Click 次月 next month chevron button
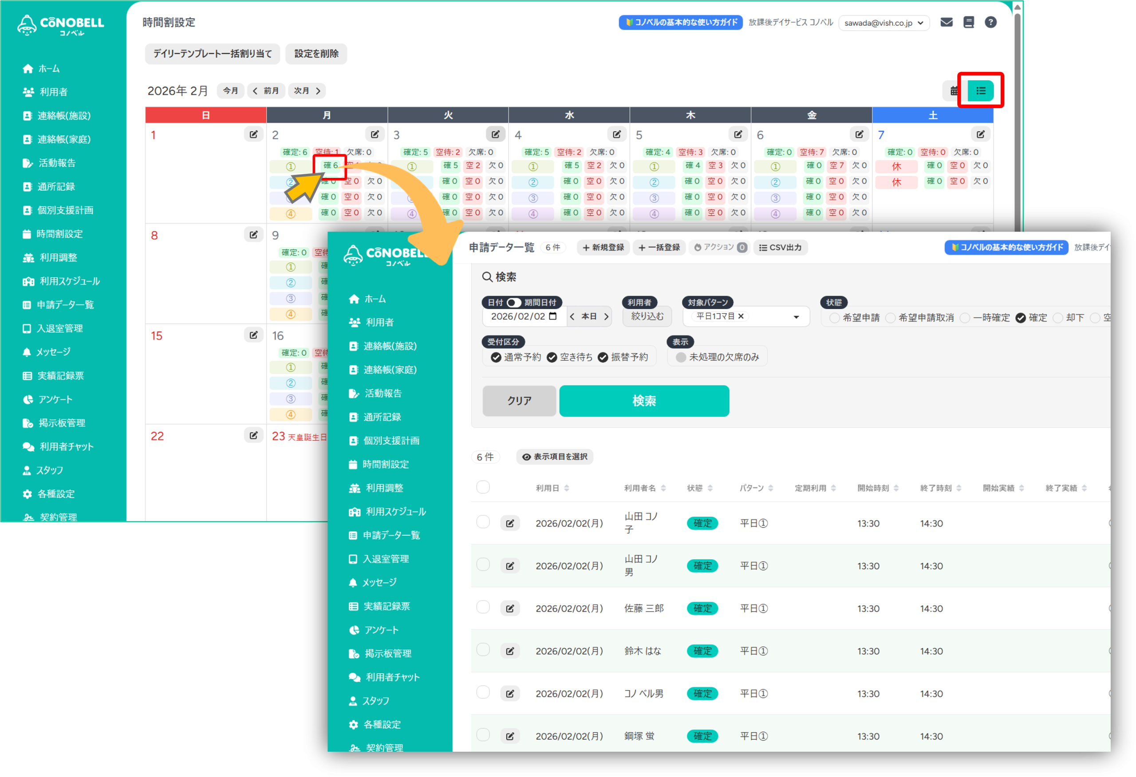Image resolution: width=1136 pixels, height=777 pixels. [x=308, y=91]
